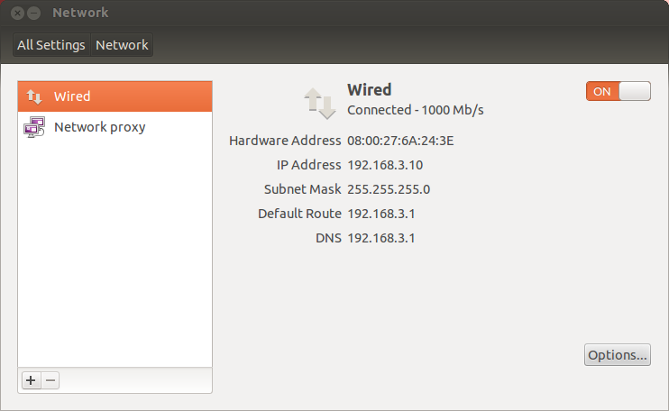Click the Default Route 192.168.3.1 value
The width and height of the screenshot is (669, 411).
click(x=381, y=214)
